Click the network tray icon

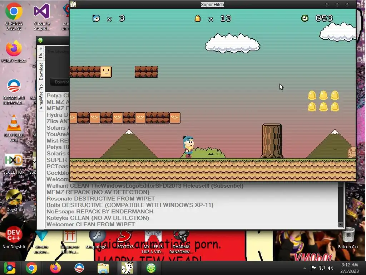click(x=322, y=268)
